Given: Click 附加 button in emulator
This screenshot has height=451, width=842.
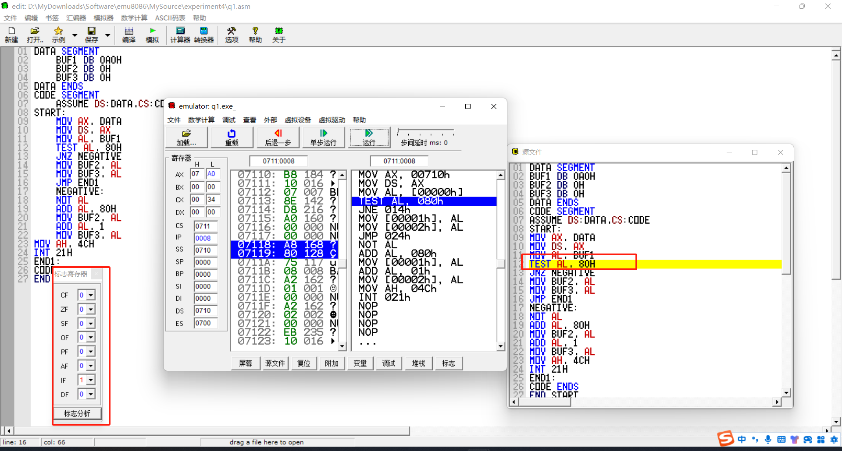Looking at the screenshot, I should [x=332, y=363].
